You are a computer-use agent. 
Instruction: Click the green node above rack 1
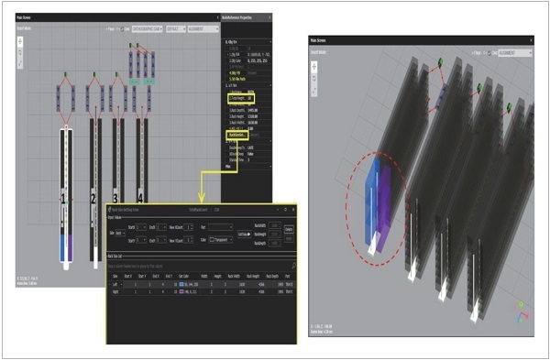(x=66, y=74)
